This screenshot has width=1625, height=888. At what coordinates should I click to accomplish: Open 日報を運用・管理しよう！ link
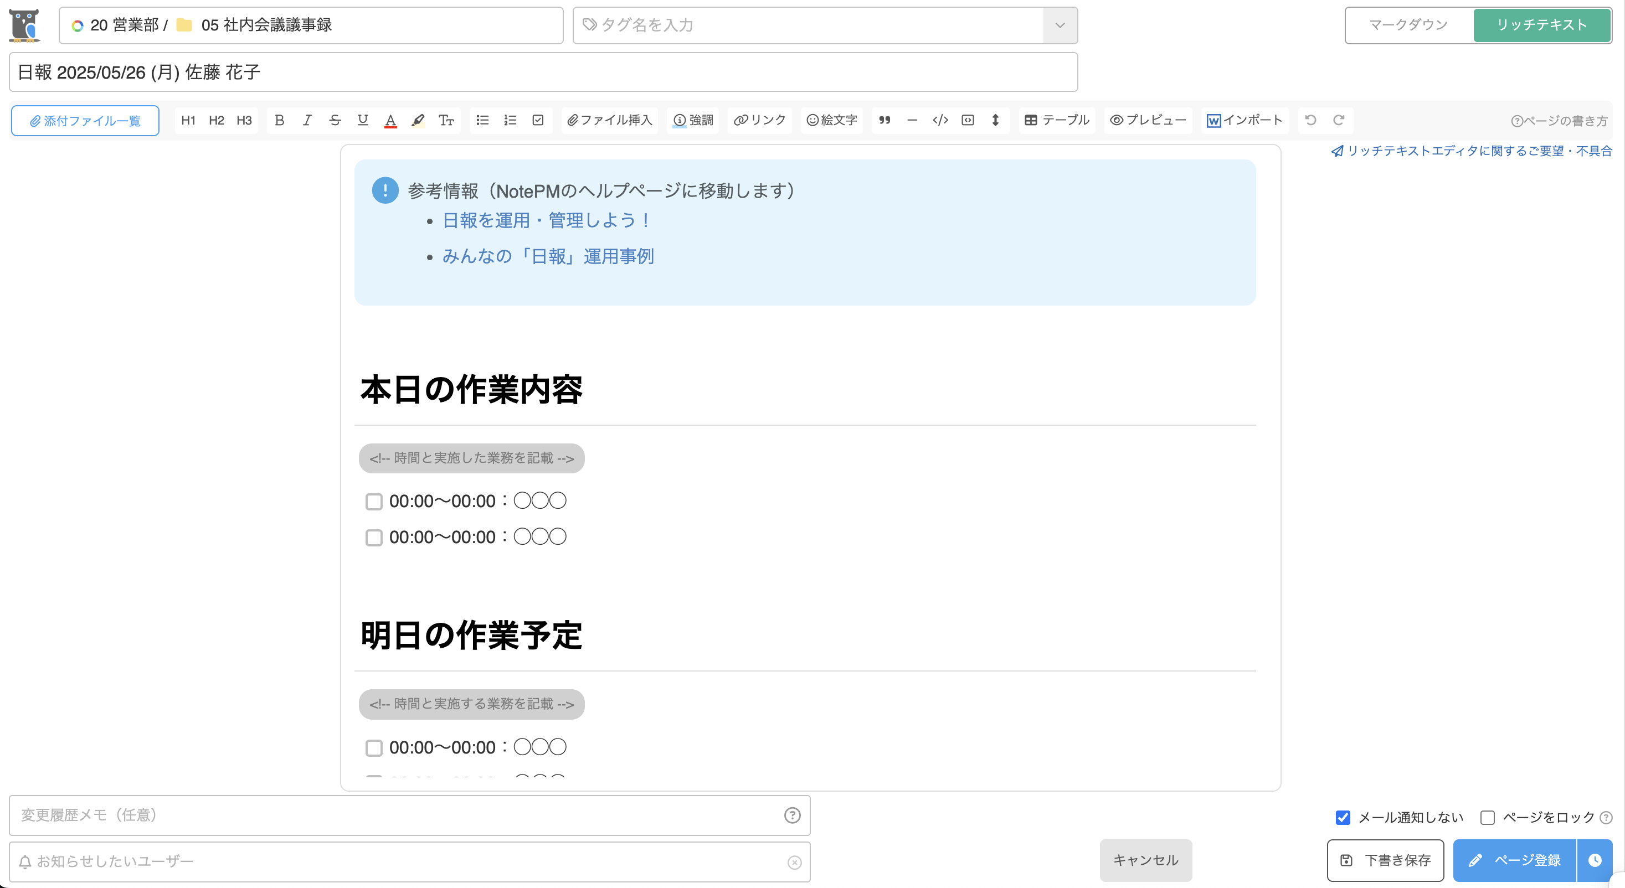(x=547, y=220)
